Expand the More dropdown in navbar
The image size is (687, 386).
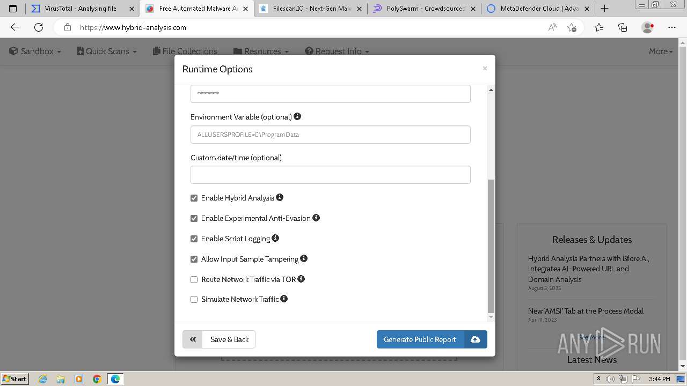(660, 51)
